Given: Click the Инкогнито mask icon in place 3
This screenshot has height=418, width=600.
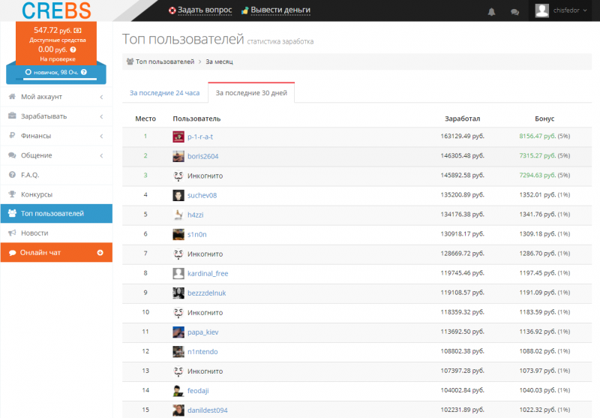Looking at the screenshot, I should tap(178, 176).
